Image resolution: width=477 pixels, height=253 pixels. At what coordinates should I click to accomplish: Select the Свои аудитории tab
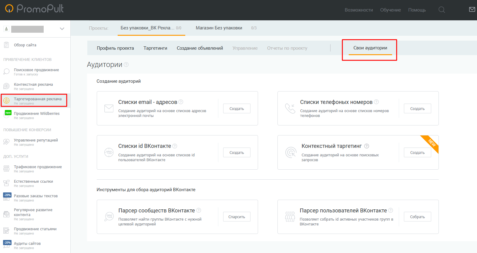(370, 48)
